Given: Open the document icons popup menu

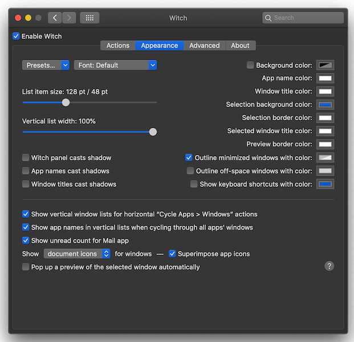Looking at the screenshot, I should [x=77, y=254].
